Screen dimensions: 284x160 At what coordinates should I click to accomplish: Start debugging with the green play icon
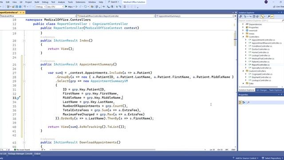[66, 7]
